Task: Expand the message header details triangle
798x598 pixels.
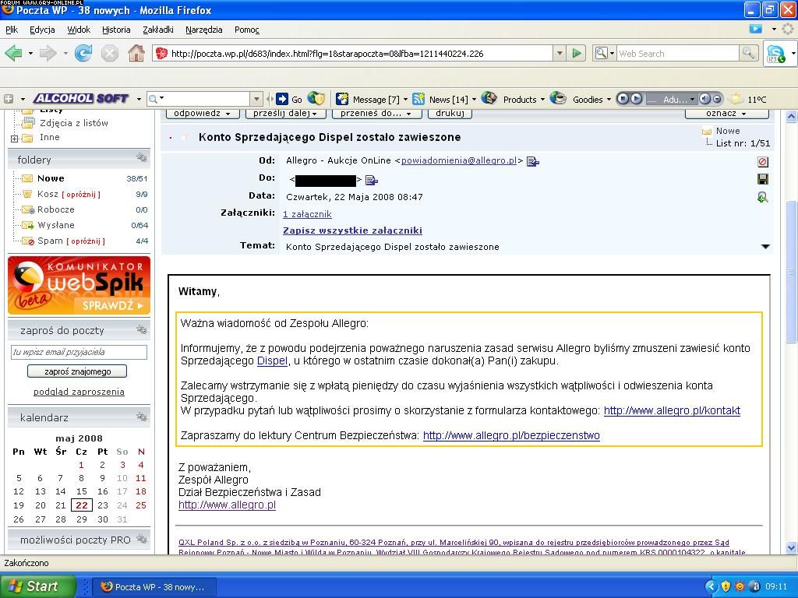Action: 765,247
